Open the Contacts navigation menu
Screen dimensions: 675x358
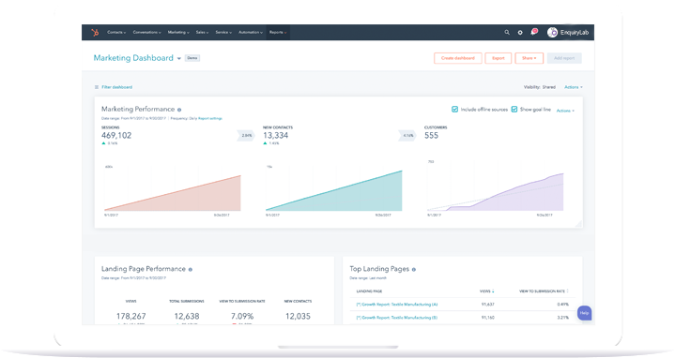click(x=116, y=32)
